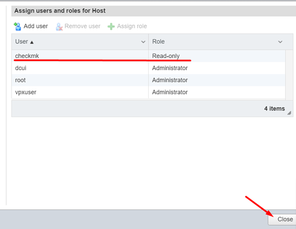The height and width of the screenshot is (229, 296).
Task: Click the table vertical scrollbar track
Action: 288,75
